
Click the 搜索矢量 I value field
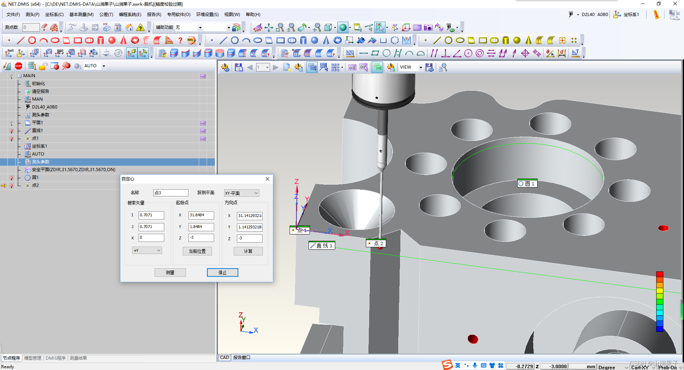click(151, 215)
